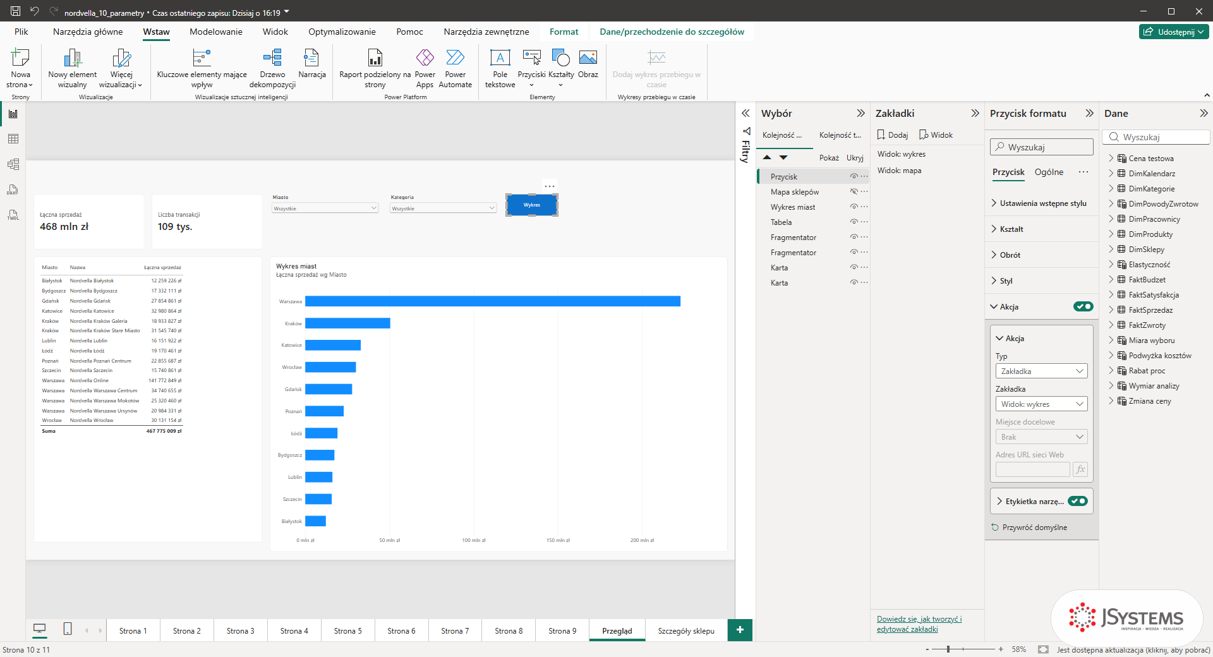The height and width of the screenshot is (657, 1213).
Task: Click the Udostępnij share button
Action: [x=1174, y=32]
